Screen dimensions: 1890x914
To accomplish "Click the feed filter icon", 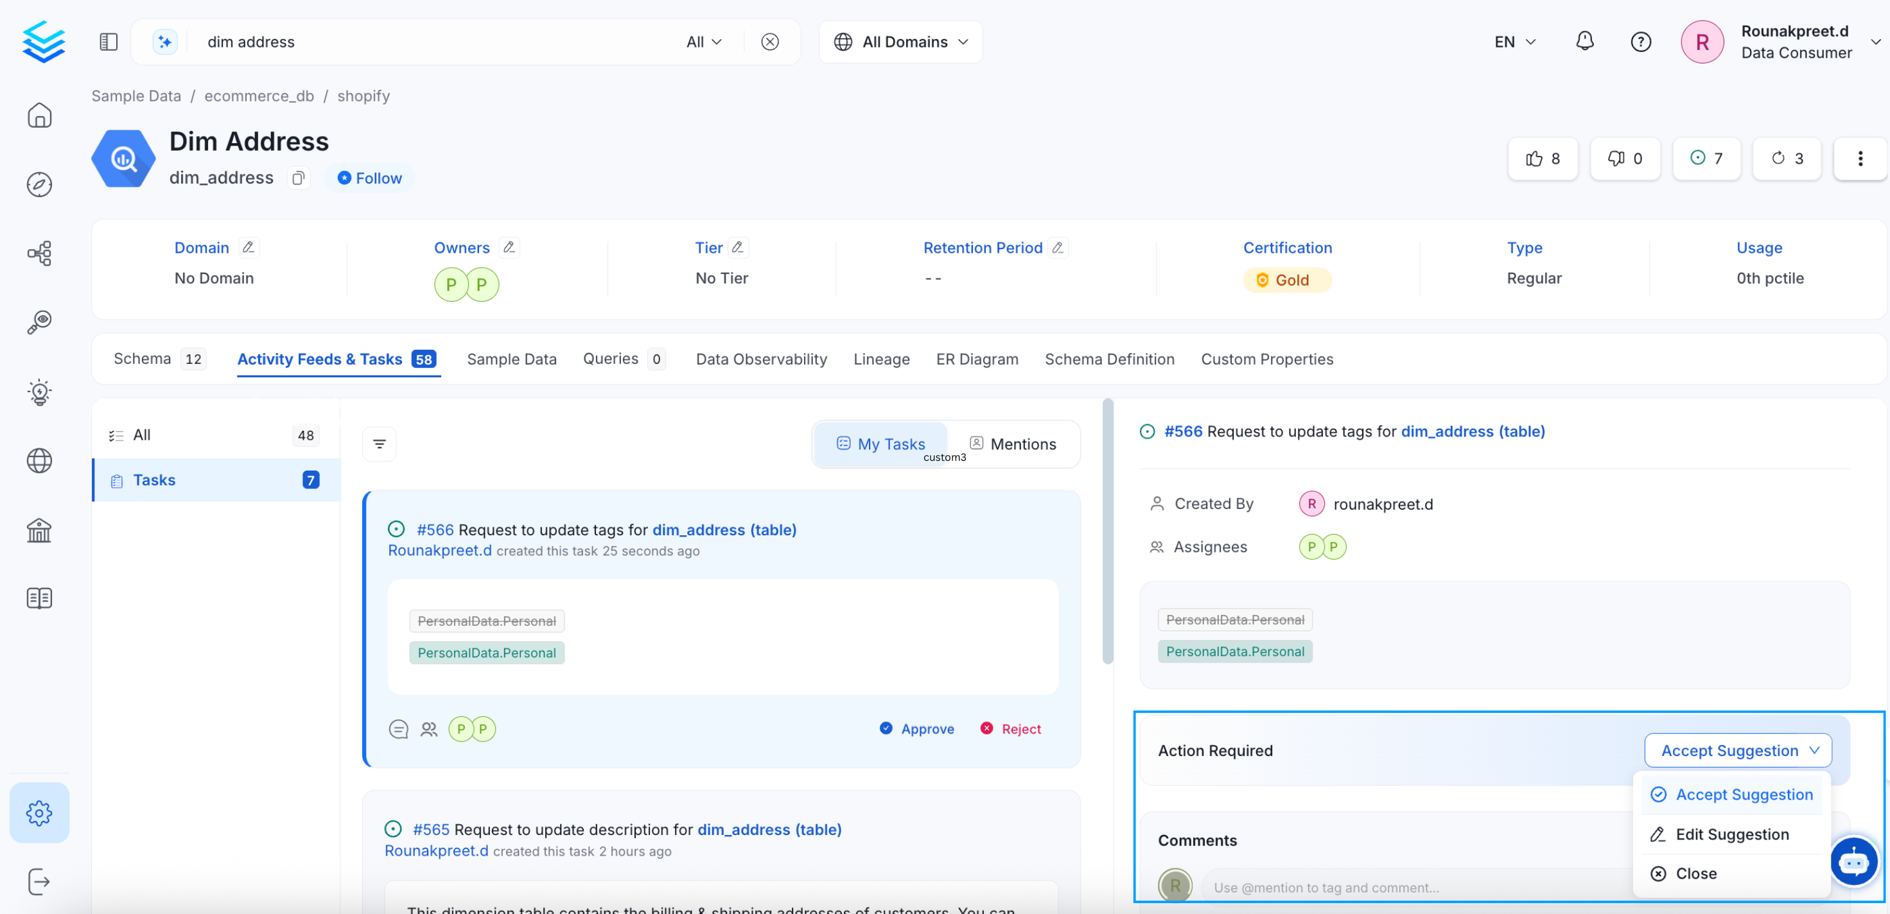I will pos(380,444).
